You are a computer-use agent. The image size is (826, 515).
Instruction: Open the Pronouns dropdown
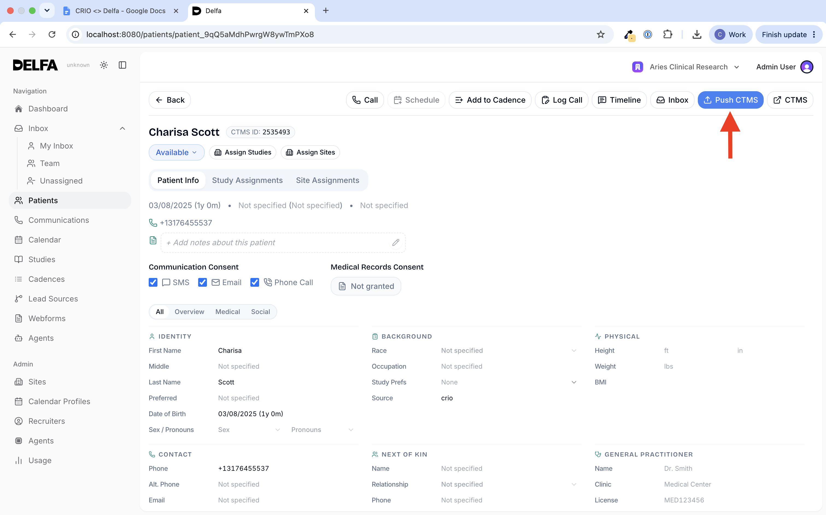click(322, 430)
